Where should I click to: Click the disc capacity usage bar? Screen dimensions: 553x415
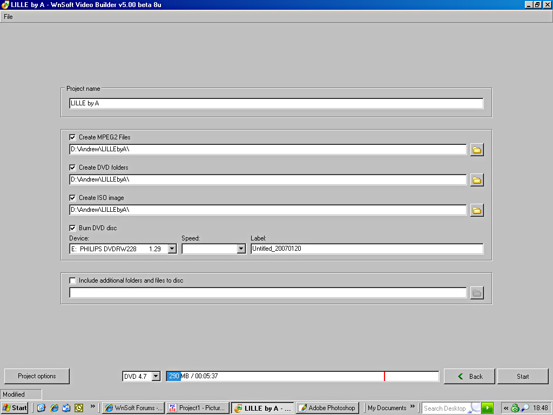(302, 376)
